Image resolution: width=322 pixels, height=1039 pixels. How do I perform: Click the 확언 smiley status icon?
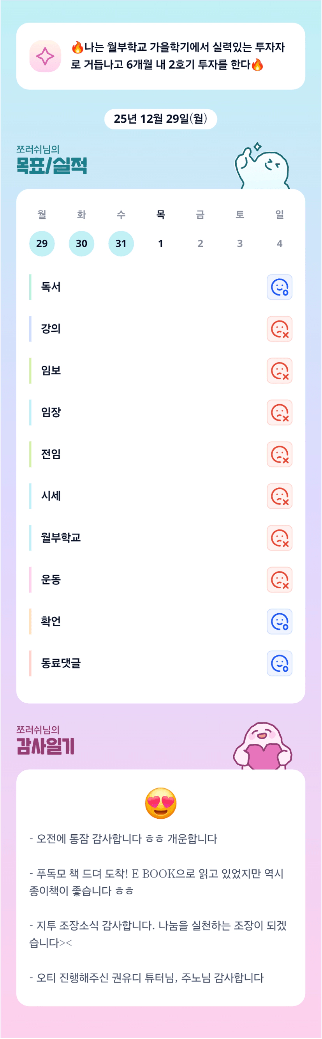coord(279,621)
